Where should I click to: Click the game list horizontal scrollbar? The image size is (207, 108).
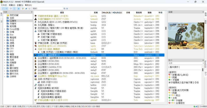94,103
